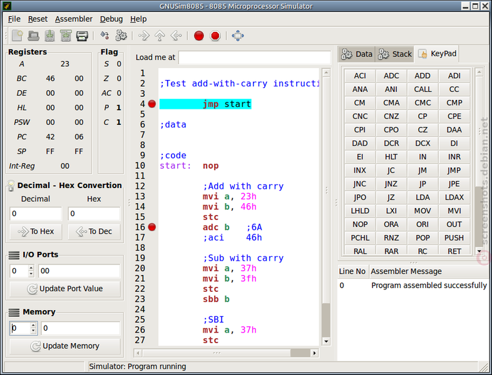Screen dimensions: 492x375
Task: Click the Step Over debug icon
Action: (x=160, y=36)
